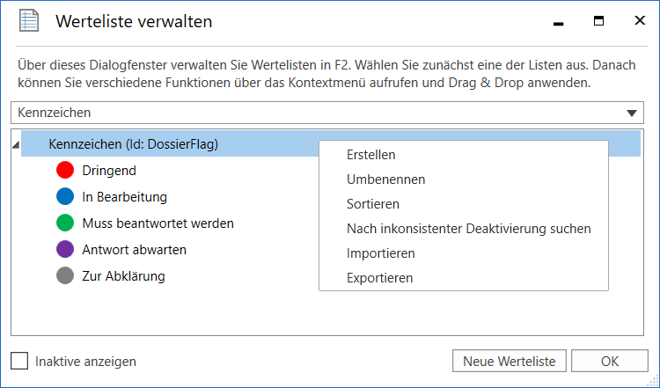This screenshot has height=388, width=660.
Task: Select the Muss beantwortet werden entry
Action: click(x=158, y=223)
